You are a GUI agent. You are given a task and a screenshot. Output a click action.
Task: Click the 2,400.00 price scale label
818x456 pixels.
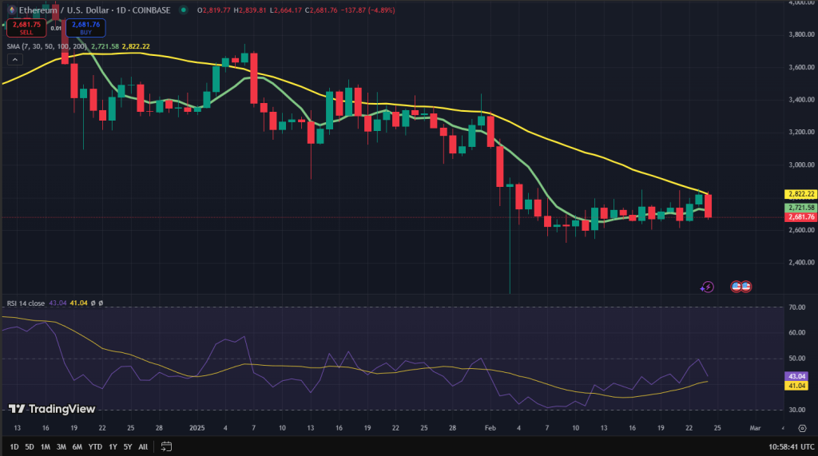[x=801, y=263]
